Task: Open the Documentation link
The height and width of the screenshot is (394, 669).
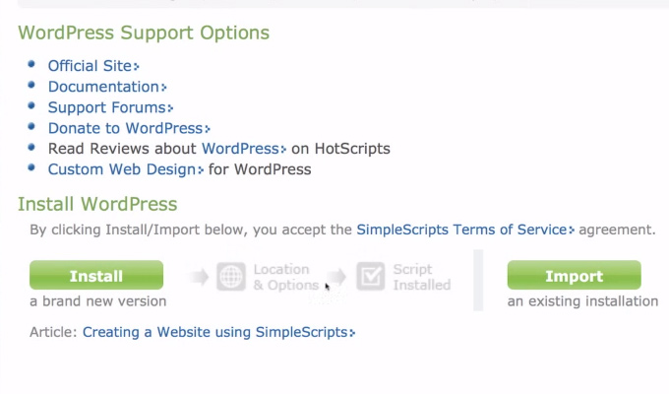Action: [107, 87]
